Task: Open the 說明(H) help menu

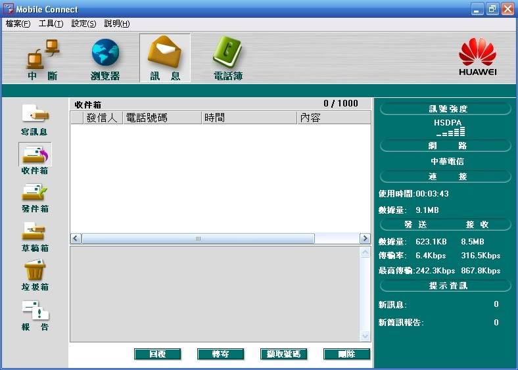Action: 117,24
